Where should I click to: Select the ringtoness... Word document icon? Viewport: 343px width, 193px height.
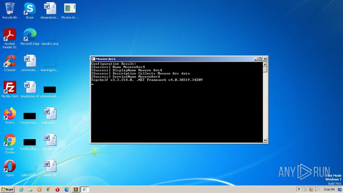tap(50, 116)
